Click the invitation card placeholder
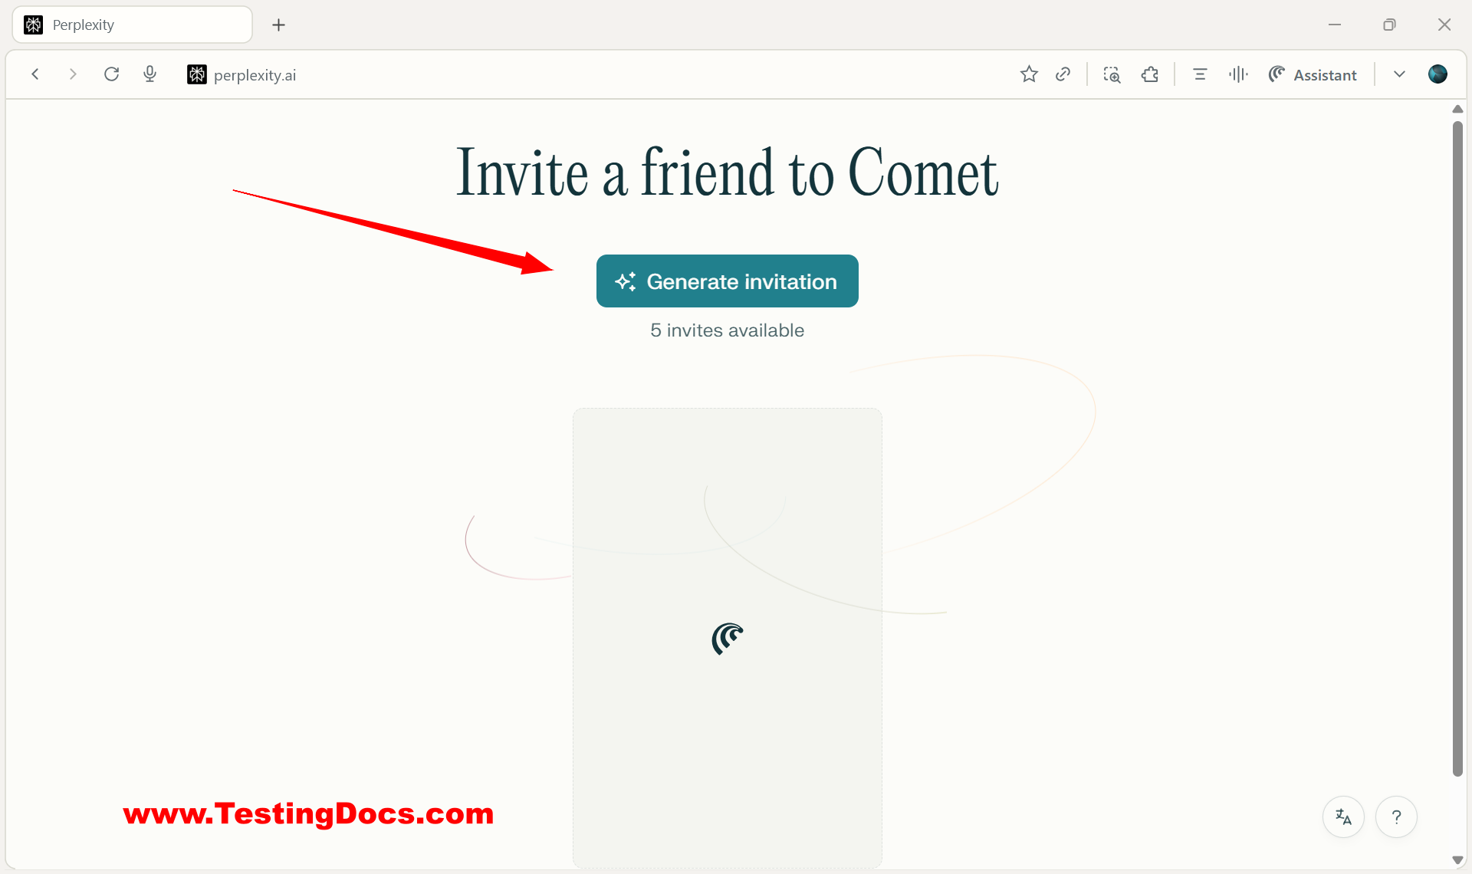This screenshot has height=874, width=1472. coord(727,636)
